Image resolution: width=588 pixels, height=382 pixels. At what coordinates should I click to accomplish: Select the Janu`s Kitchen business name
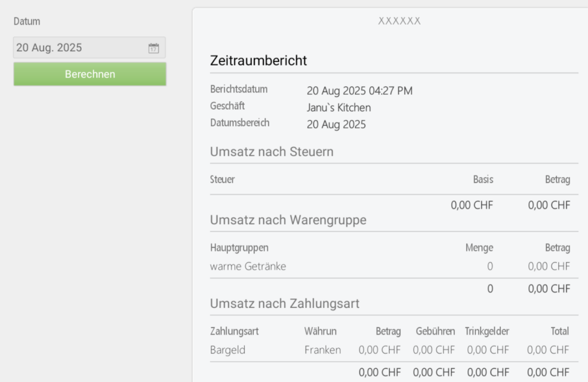tap(339, 107)
